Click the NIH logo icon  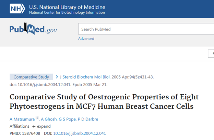coord(17,9)
